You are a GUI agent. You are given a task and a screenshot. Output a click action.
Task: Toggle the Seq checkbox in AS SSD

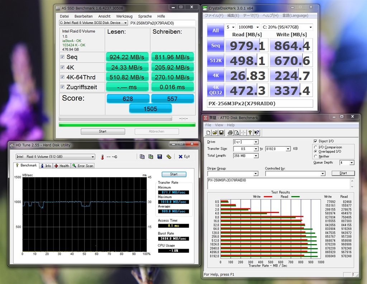click(62, 57)
